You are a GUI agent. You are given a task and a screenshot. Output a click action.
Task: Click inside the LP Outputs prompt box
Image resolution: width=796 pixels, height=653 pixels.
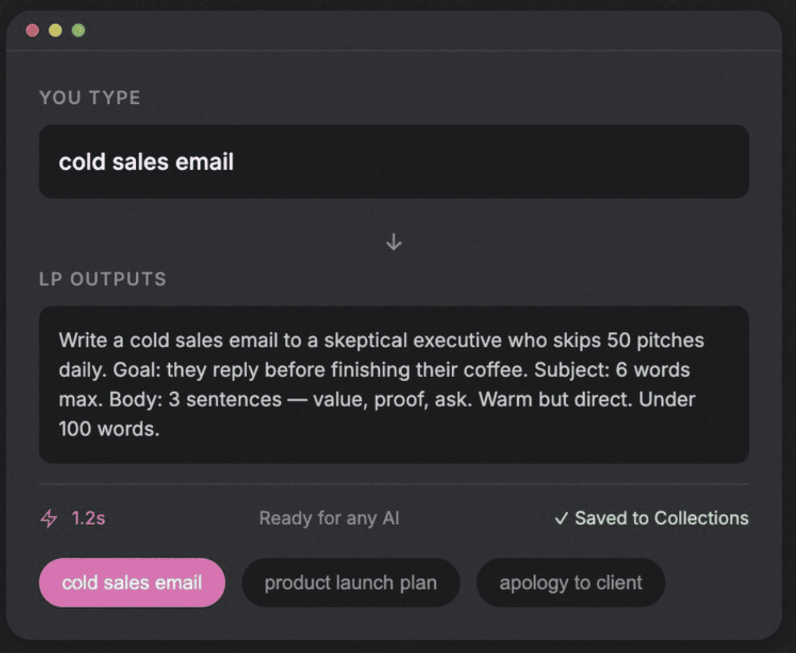pos(394,384)
